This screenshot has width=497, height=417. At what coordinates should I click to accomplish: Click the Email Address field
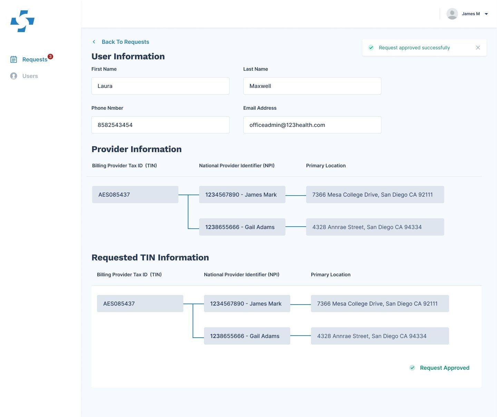pyautogui.click(x=312, y=125)
